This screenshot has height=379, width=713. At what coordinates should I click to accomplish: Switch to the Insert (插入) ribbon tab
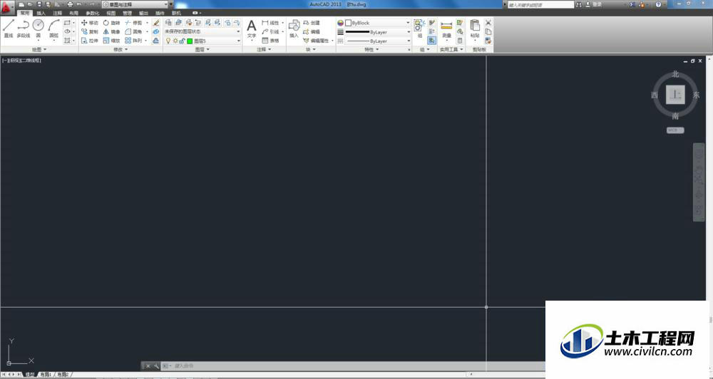[41, 13]
